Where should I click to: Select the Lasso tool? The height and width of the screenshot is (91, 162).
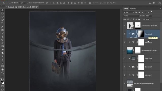click(x=3, y=17)
